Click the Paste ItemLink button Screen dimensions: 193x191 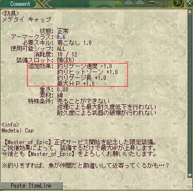tap(31, 186)
